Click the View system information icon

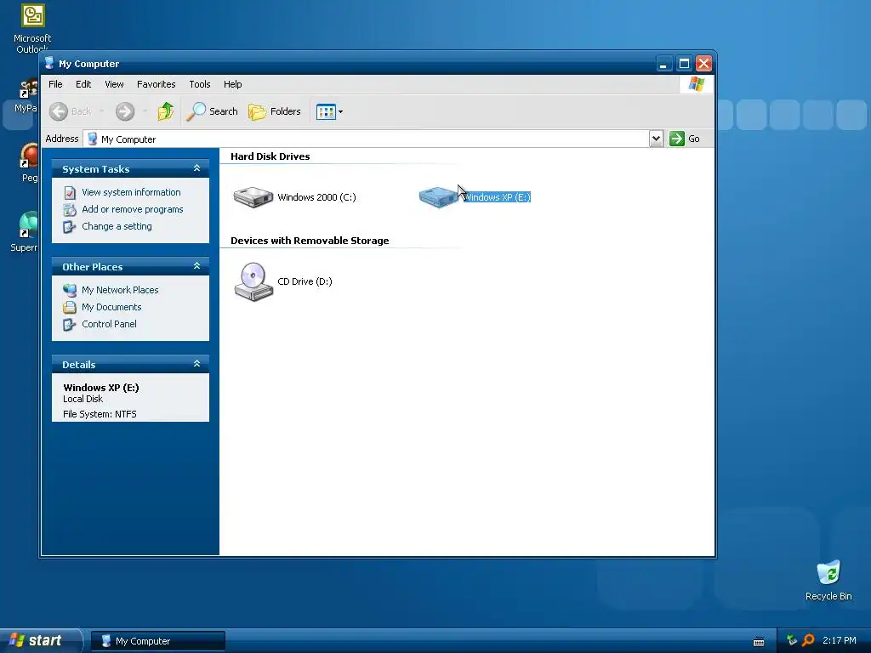click(x=70, y=193)
